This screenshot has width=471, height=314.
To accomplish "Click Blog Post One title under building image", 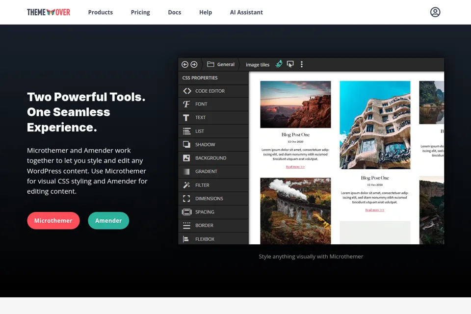I will (375, 178).
